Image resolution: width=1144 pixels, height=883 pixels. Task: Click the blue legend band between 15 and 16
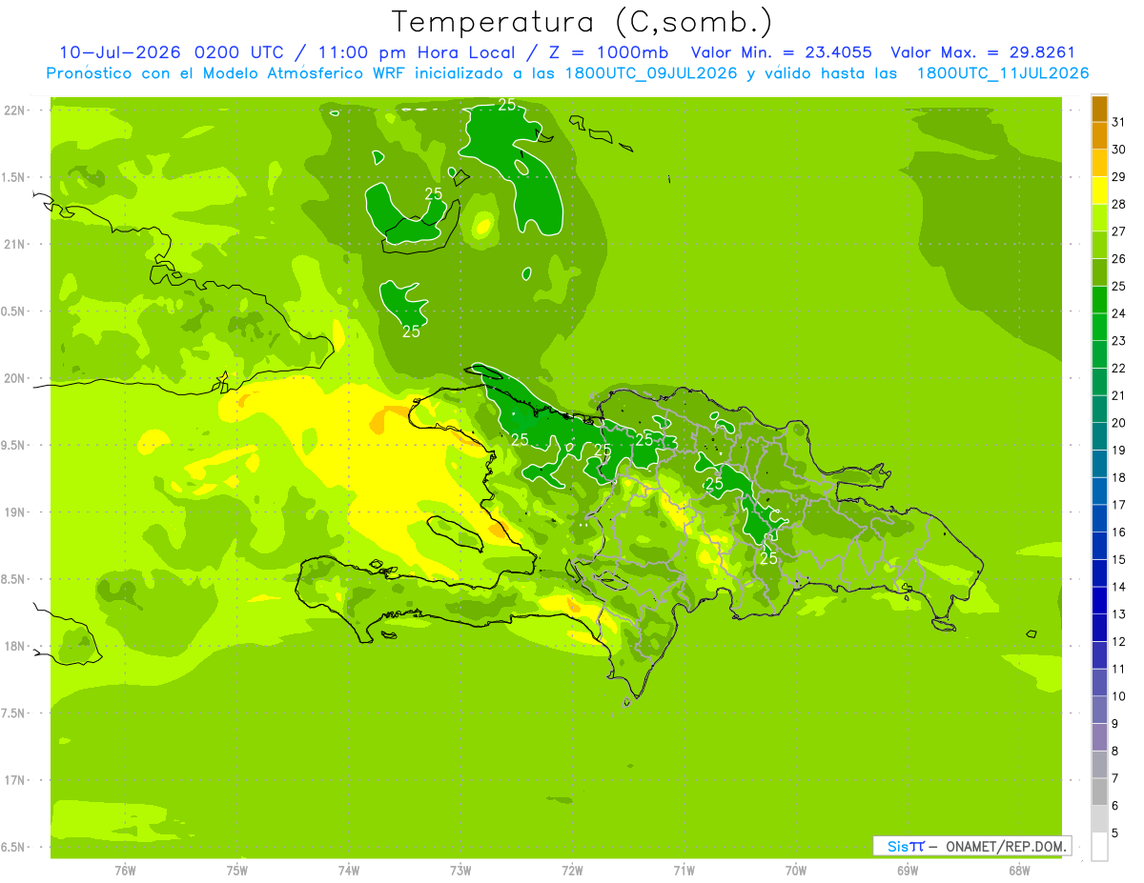click(1099, 546)
